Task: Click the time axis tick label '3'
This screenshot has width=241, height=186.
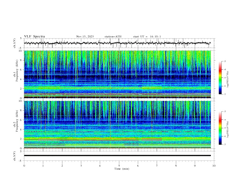Action: [81, 166]
